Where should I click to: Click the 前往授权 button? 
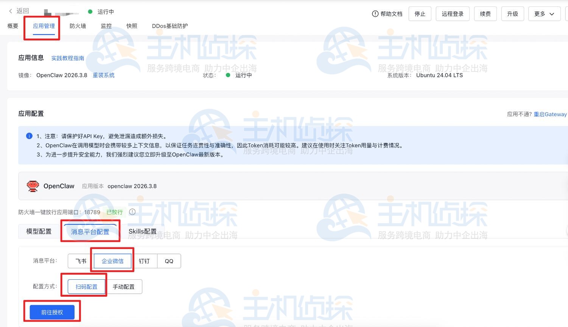[52, 311]
